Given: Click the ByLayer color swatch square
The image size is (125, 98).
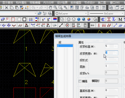Looking at the screenshot, I should [x=57, y=13].
